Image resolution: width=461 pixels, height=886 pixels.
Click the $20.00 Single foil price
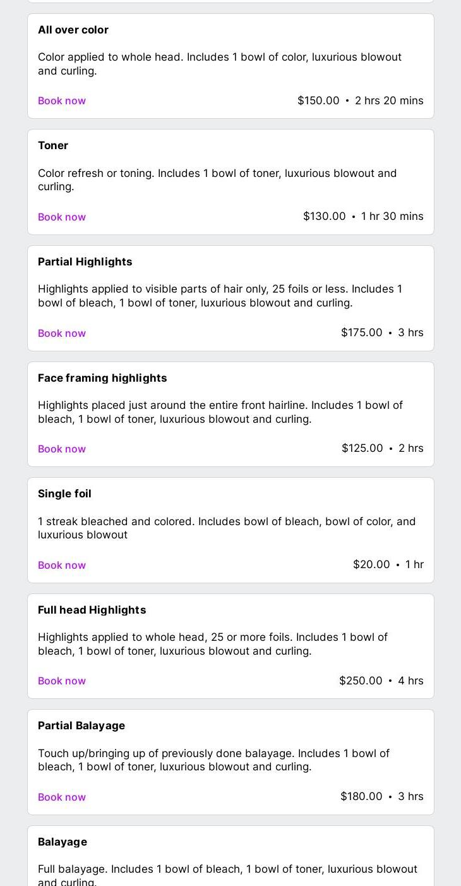[x=371, y=564]
